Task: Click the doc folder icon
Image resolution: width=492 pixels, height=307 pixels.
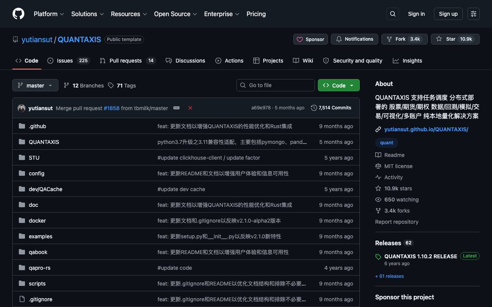Action: pyautogui.click(x=22, y=205)
